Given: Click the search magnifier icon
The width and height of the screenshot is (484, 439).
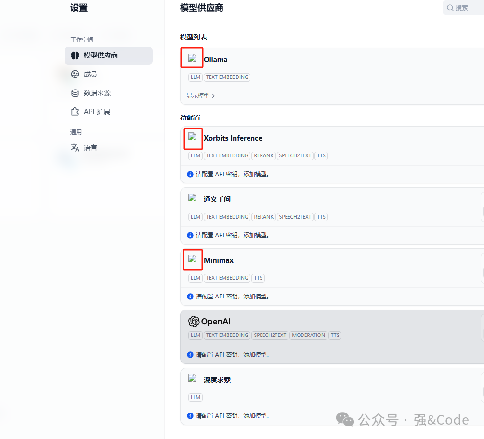Looking at the screenshot, I should point(450,8).
